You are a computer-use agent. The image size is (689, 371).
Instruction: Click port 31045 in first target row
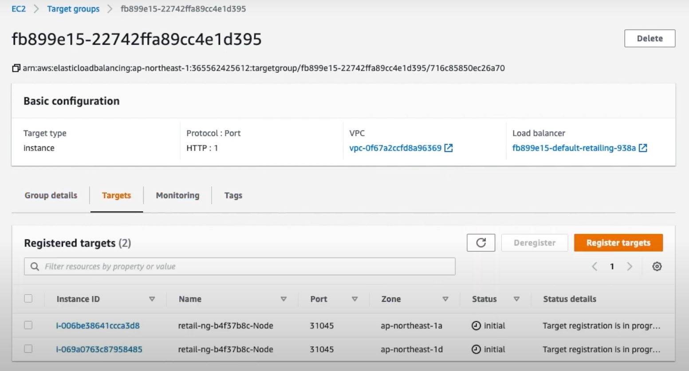pos(322,326)
